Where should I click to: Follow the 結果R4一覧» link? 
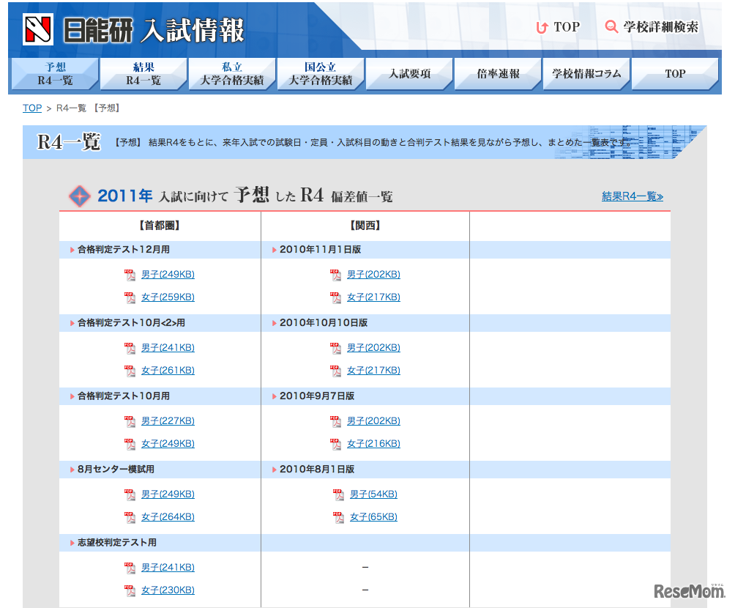[633, 196]
